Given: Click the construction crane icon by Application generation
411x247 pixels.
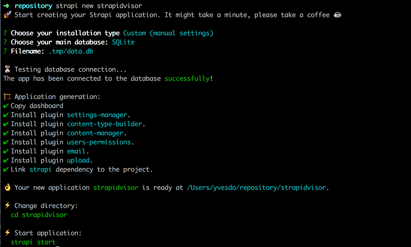Looking at the screenshot, I should pos(7,96).
